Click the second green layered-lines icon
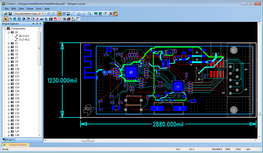Viewport: 263px width, 153px height. [x=19, y=19]
